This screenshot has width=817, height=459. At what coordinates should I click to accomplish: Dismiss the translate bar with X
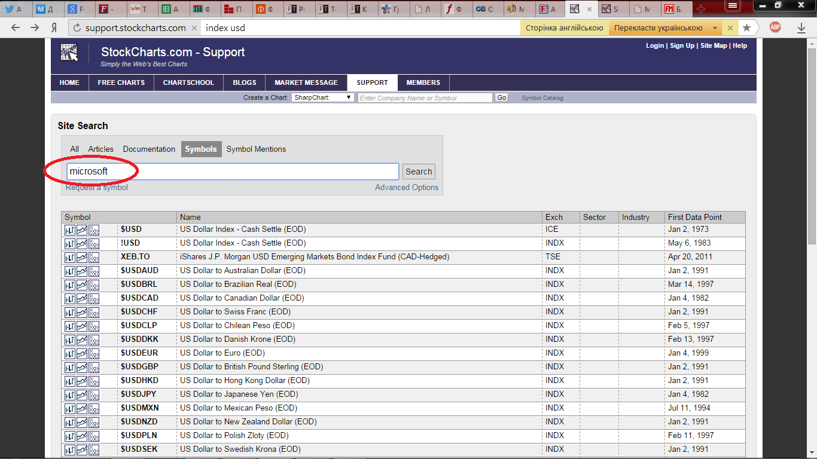pos(730,27)
